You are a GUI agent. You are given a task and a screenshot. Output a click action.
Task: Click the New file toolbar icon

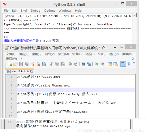pos(10,64)
